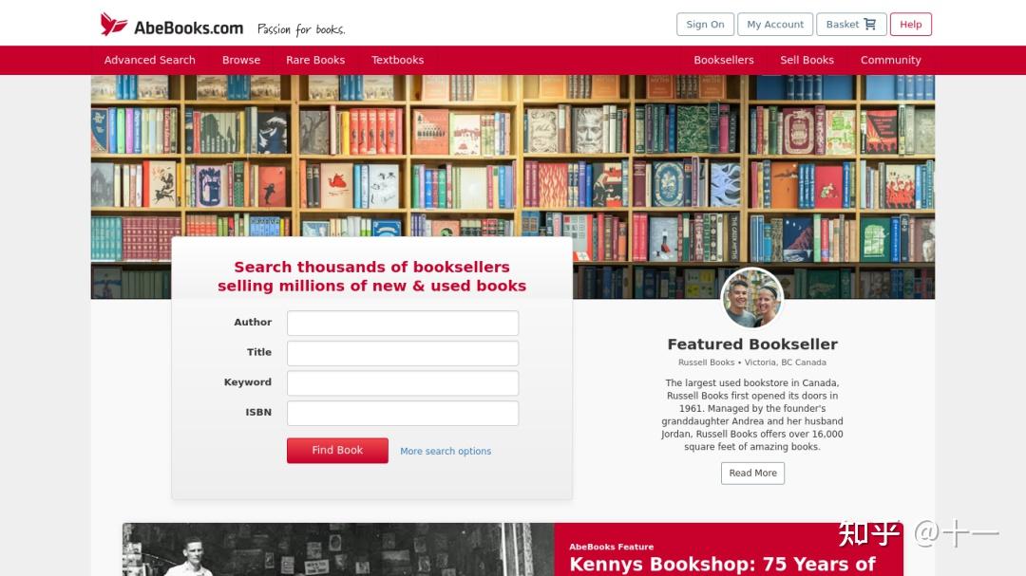Open the Advanced Search menu item

click(149, 60)
